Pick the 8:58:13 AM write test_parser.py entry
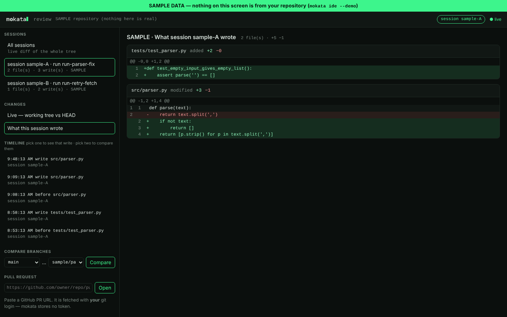The width and height of the screenshot is (507, 317). pyautogui.click(x=60, y=216)
